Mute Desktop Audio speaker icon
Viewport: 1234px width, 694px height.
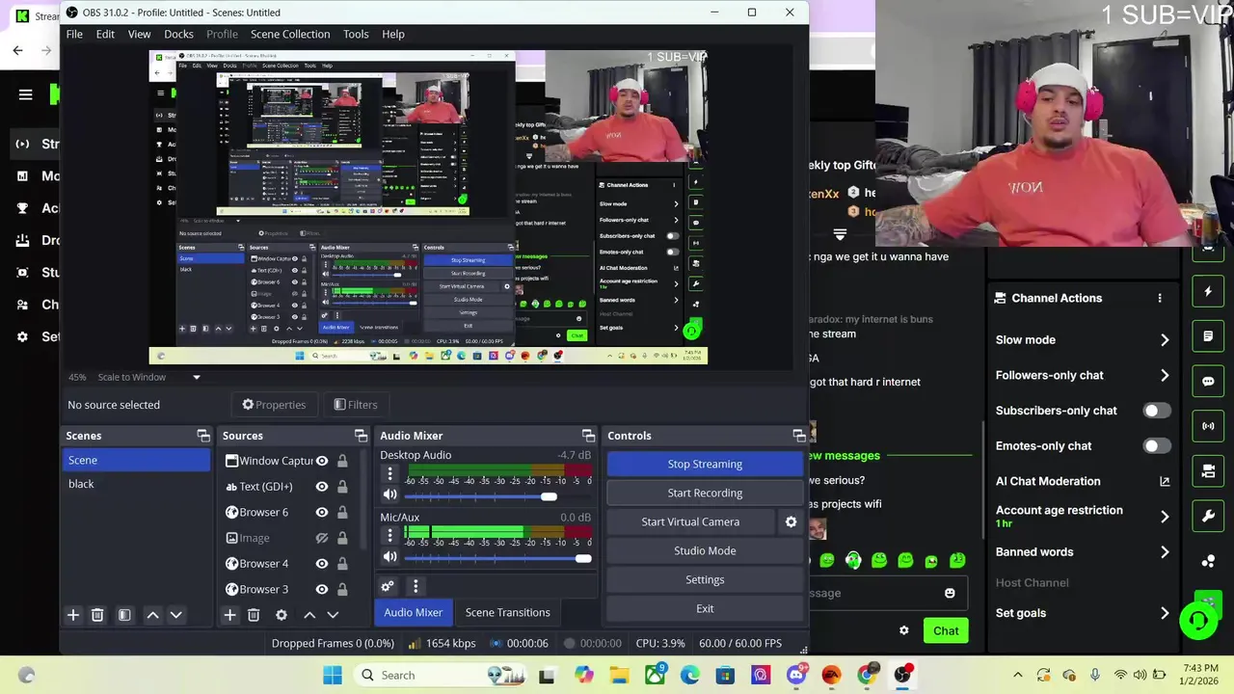point(389,495)
